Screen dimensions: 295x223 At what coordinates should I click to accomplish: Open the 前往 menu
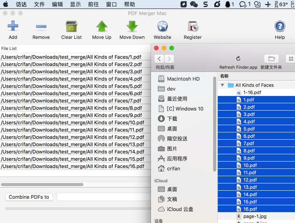(93, 4)
